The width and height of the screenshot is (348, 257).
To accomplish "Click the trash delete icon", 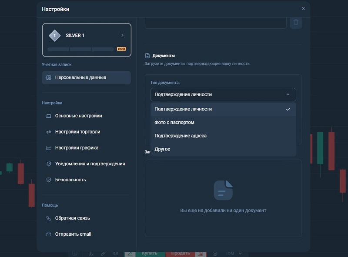I will coord(296,22).
